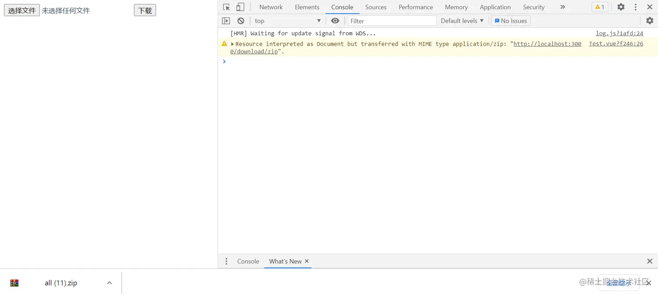Image resolution: width=658 pixels, height=295 pixels.
Task: Open DevTools settings gear in the header
Action: 621,7
